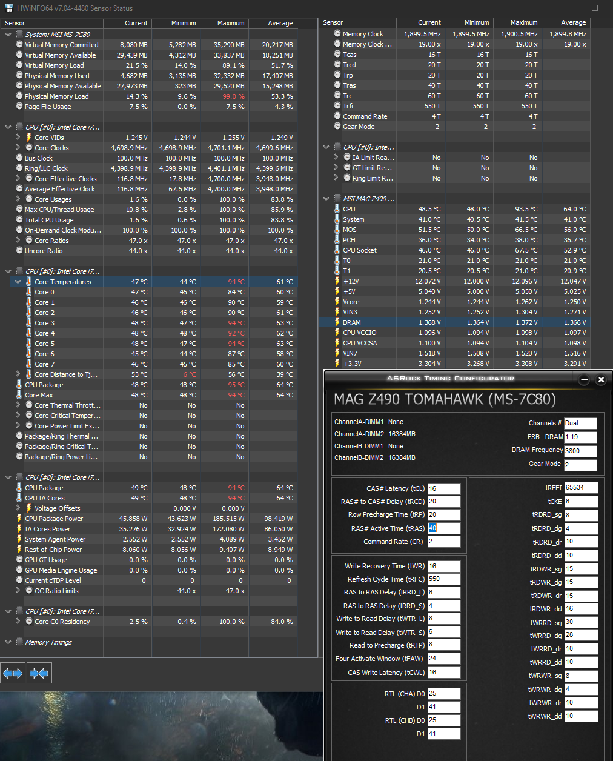Collapse the Memory Timings group
This screenshot has width=613, height=761.
(8, 642)
